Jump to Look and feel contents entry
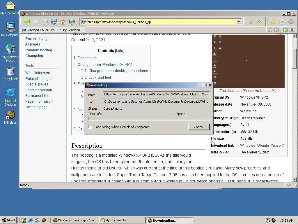Image resolution: width=298 pixels, height=224 pixels. point(100,77)
